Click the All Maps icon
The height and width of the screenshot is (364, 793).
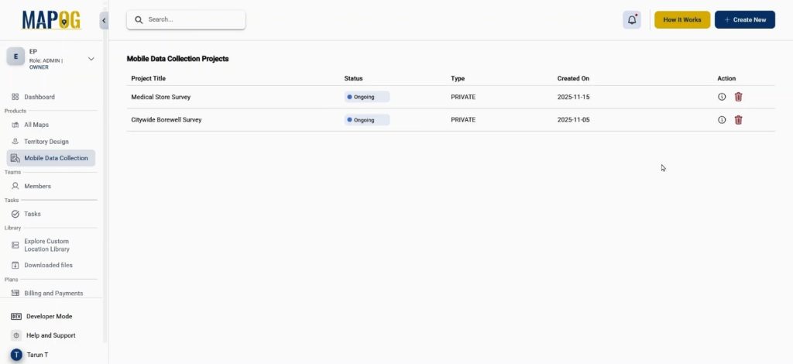[15, 125]
